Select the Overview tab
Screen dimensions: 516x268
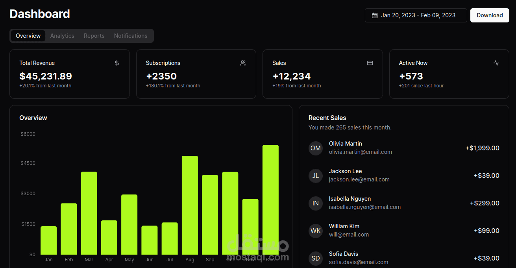click(x=28, y=36)
